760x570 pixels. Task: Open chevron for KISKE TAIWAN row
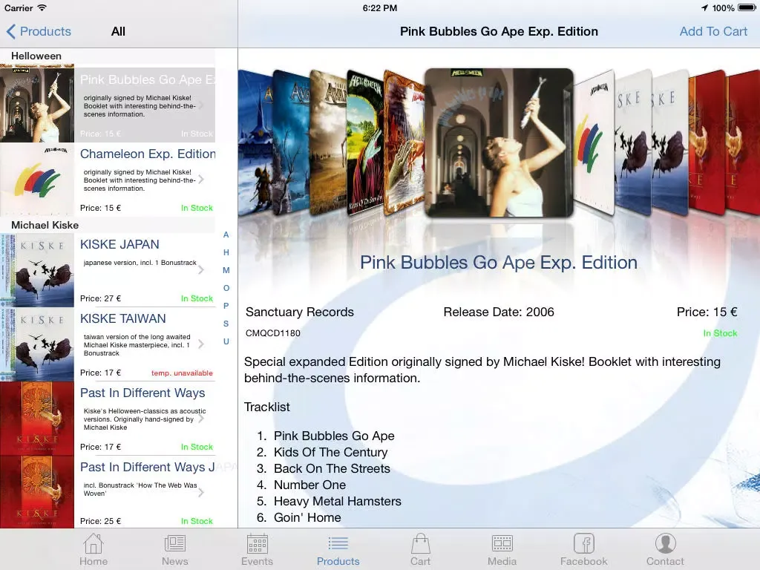tap(201, 344)
